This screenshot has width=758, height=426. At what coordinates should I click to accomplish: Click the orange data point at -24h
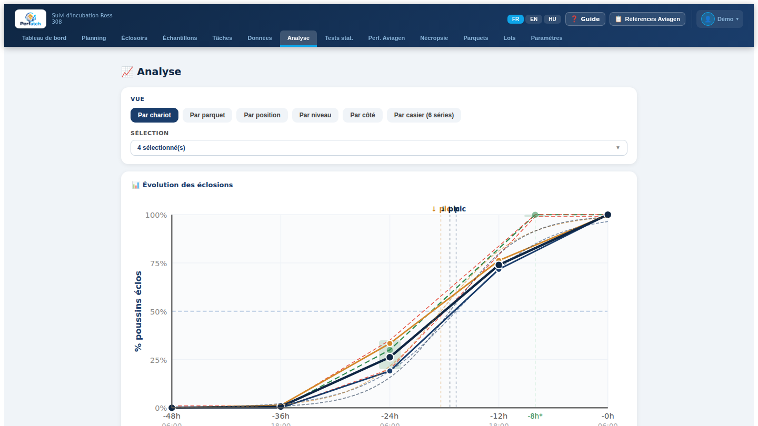pos(390,343)
